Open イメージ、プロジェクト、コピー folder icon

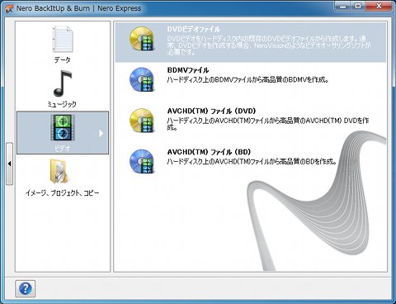(x=59, y=172)
